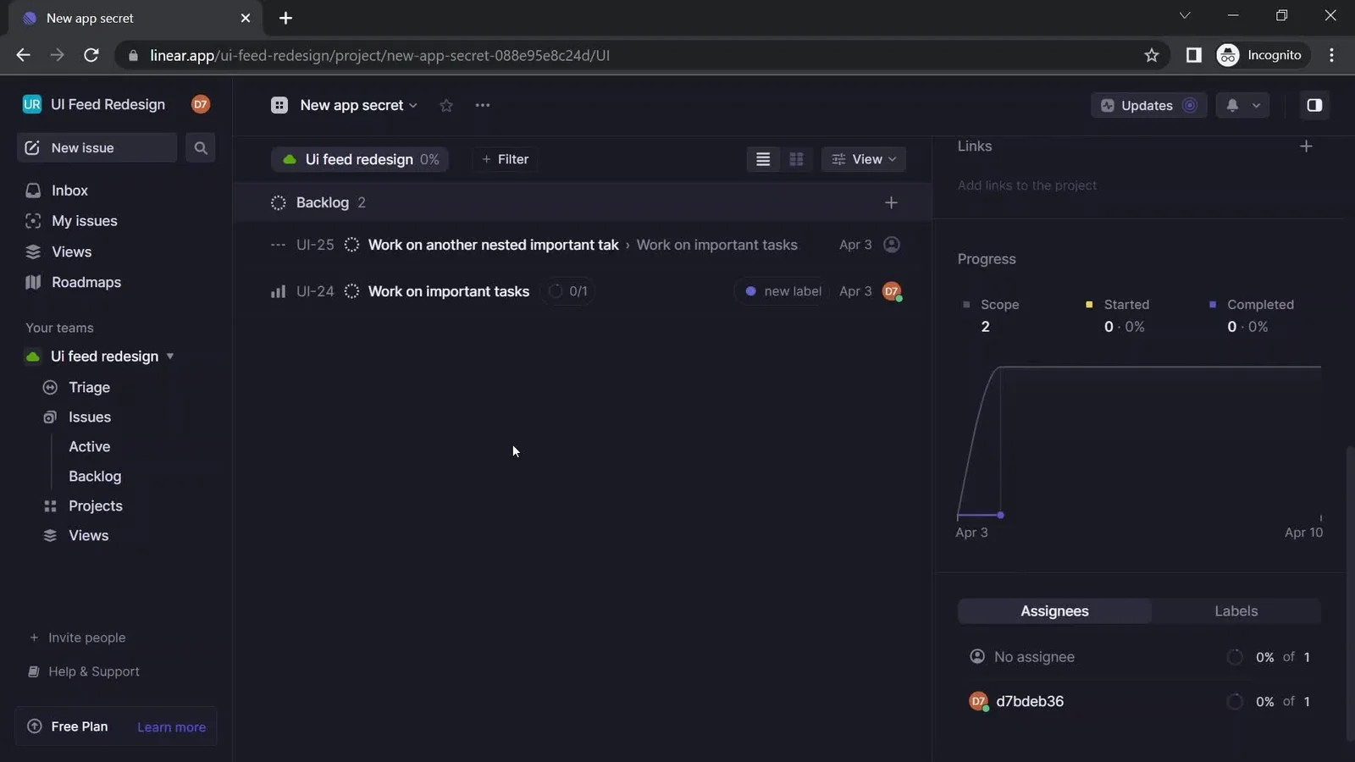Open the Filter button
Viewport: 1355px width, 762px height.
coord(506,159)
